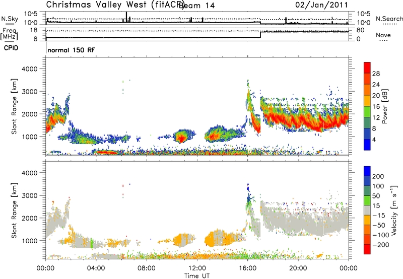Click the 'Freq. [MHz]' axis label
Screen dimensions: 403x279
pyautogui.click(x=9, y=34)
